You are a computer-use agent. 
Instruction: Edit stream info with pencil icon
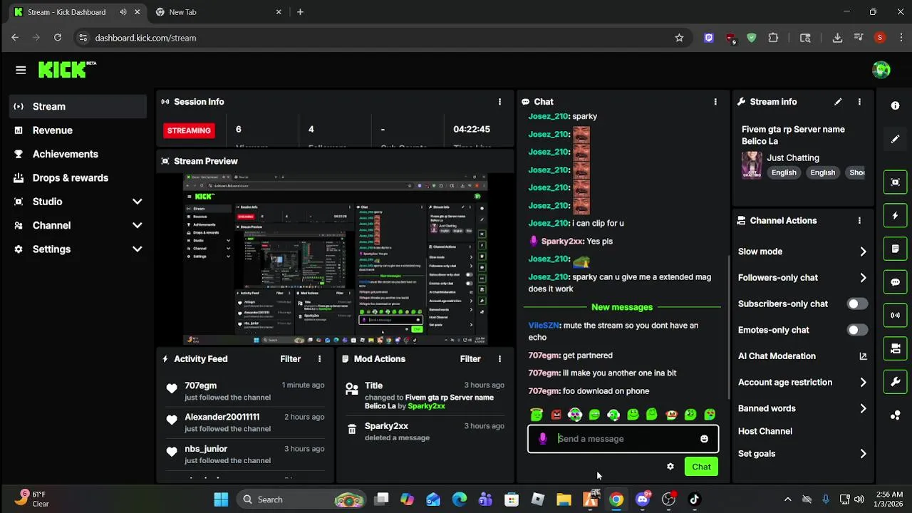(838, 102)
